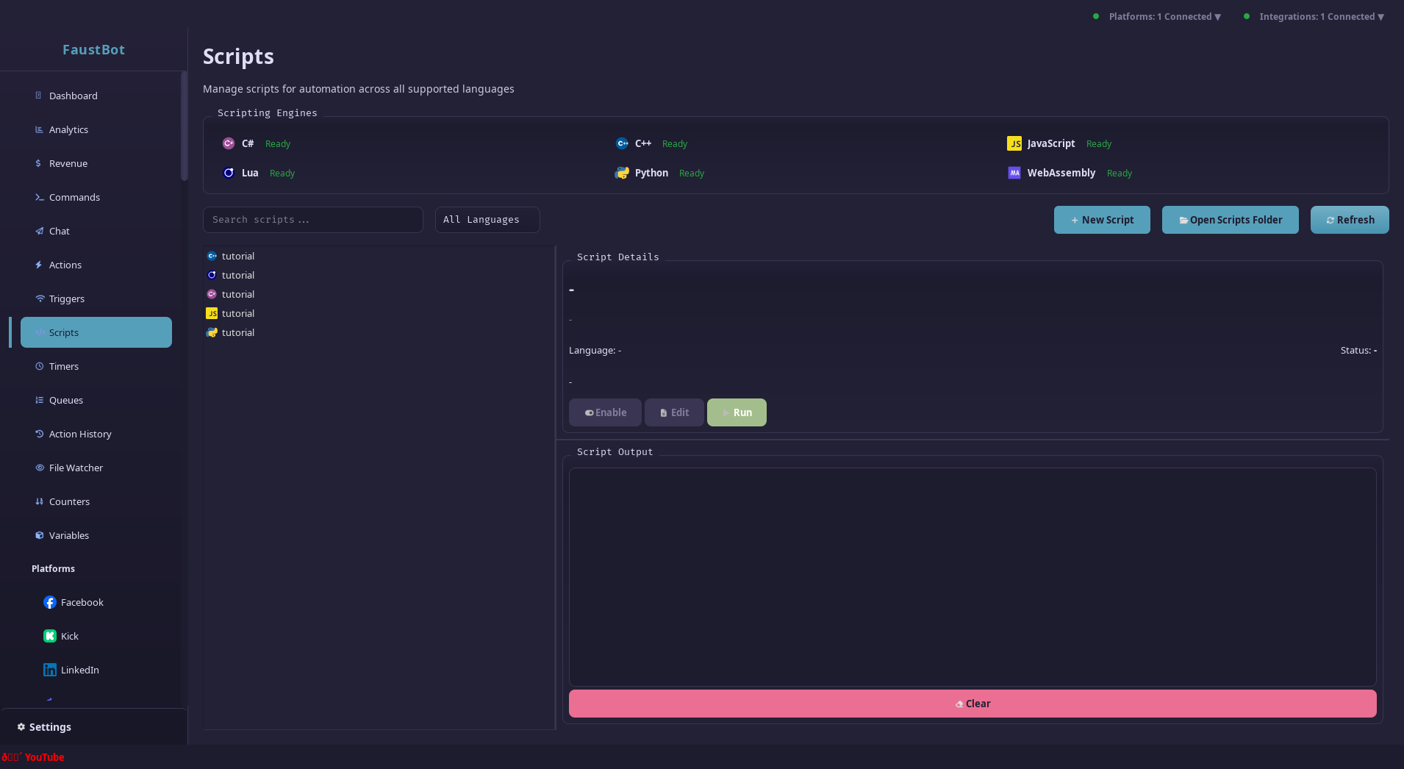Switch to the Dashboard page

73,96
